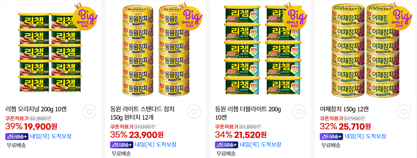Image resolution: width=417 pixels, height=158 pixels.
Task: Click 스타배송 badge under 21,520원 price
Action: (x=226, y=145)
